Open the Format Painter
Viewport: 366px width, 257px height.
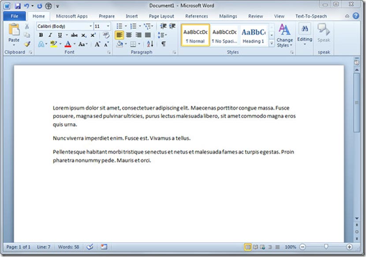click(27, 44)
